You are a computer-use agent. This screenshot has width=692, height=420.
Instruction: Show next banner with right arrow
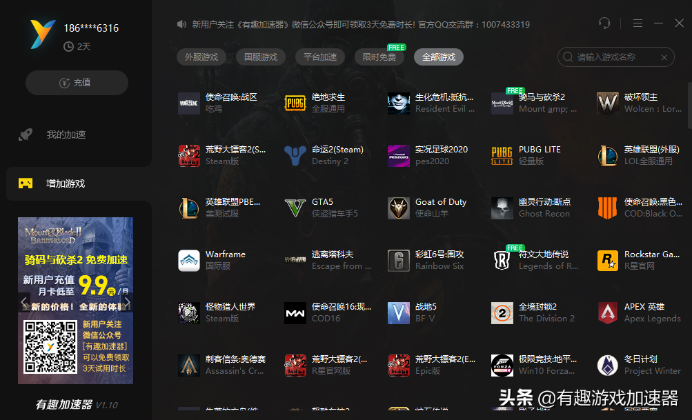(x=127, y=302)
